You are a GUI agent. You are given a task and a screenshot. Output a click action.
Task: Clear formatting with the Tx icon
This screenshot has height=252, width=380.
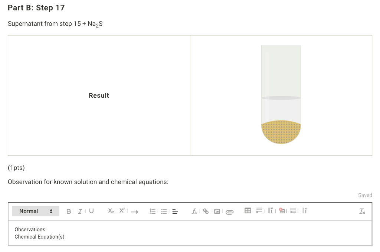(x=362, y=211)
